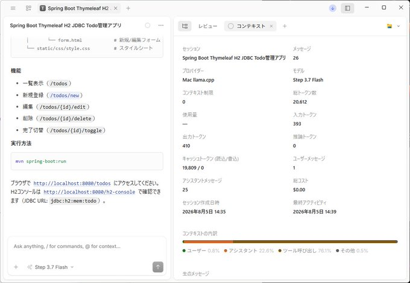The width and height of the screenshot is (410, 283).
Task: Click the cache tokens value 19,809 / 0
Action: [x=193, y=168]
